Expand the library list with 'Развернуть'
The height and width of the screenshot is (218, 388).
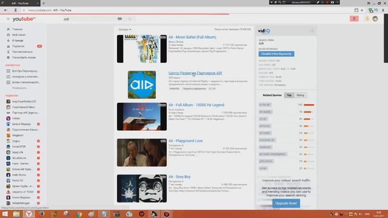pyautogui.click(x=19, y=88)
